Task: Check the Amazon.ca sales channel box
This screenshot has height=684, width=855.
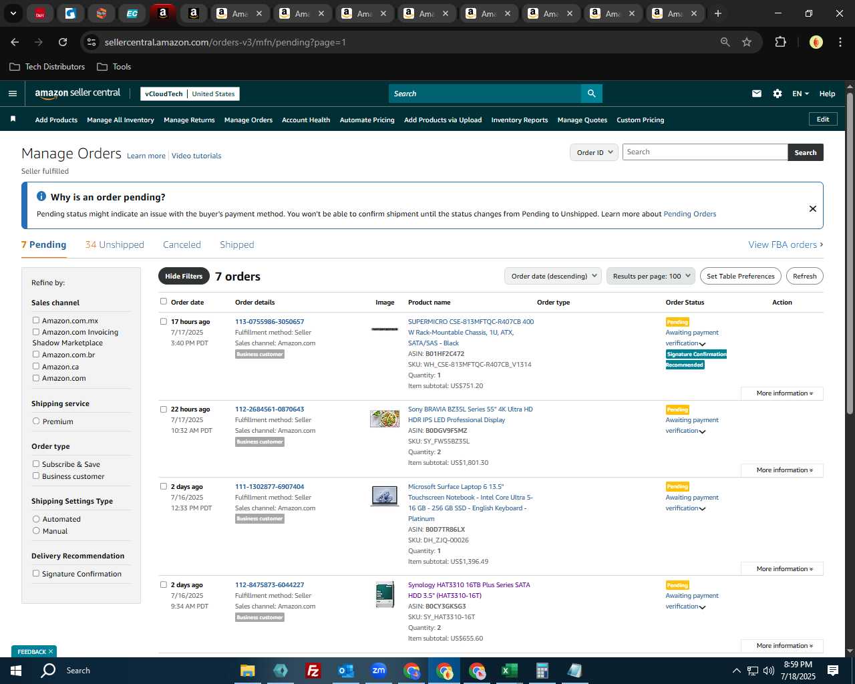Action: pos(36,366)
